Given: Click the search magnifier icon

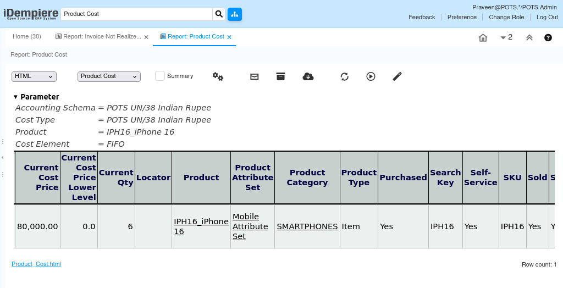Looking at the screenshot, I should (219, 14).
